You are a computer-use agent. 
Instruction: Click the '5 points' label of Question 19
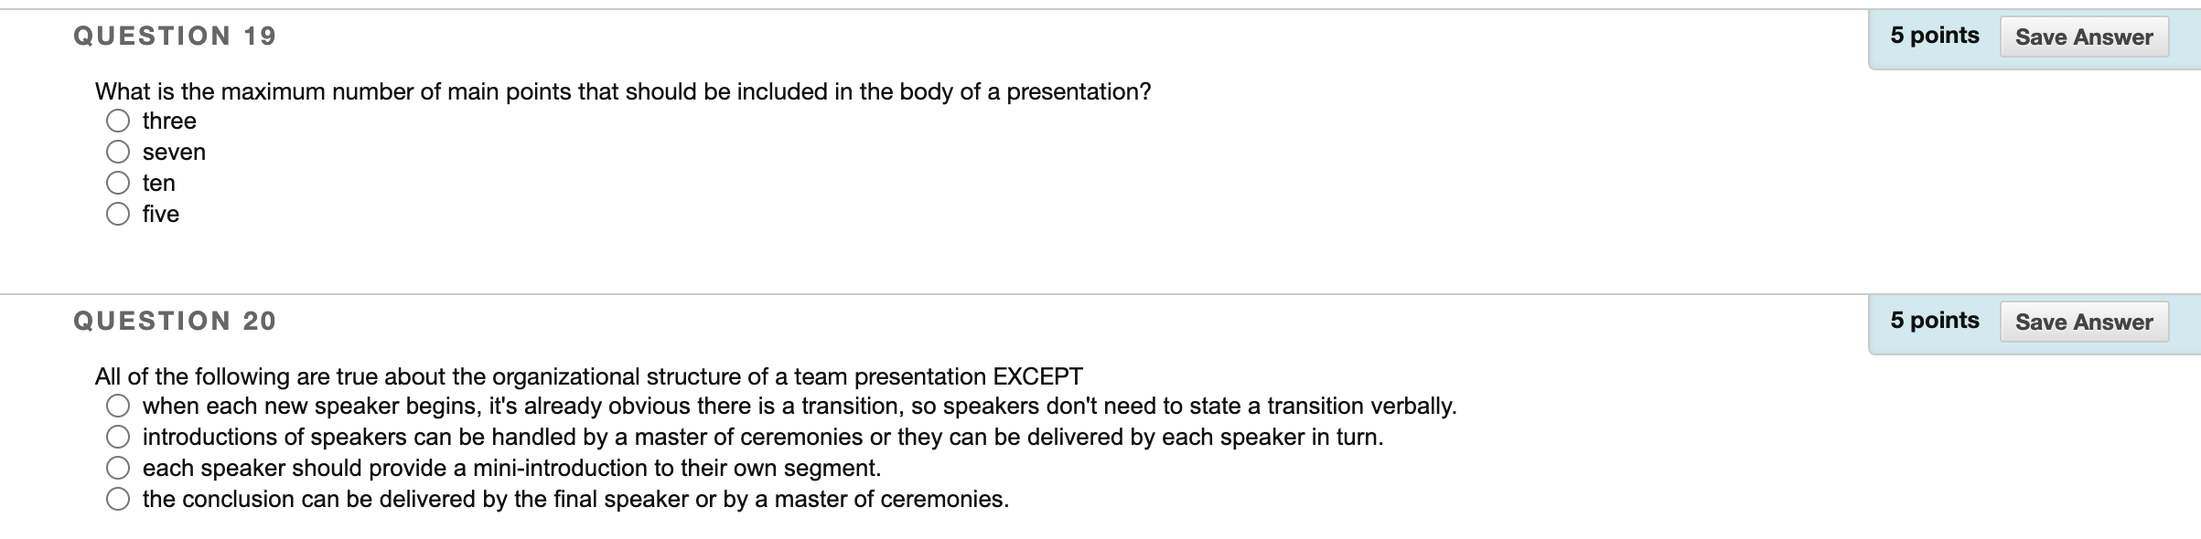(x=1935, y=36)
